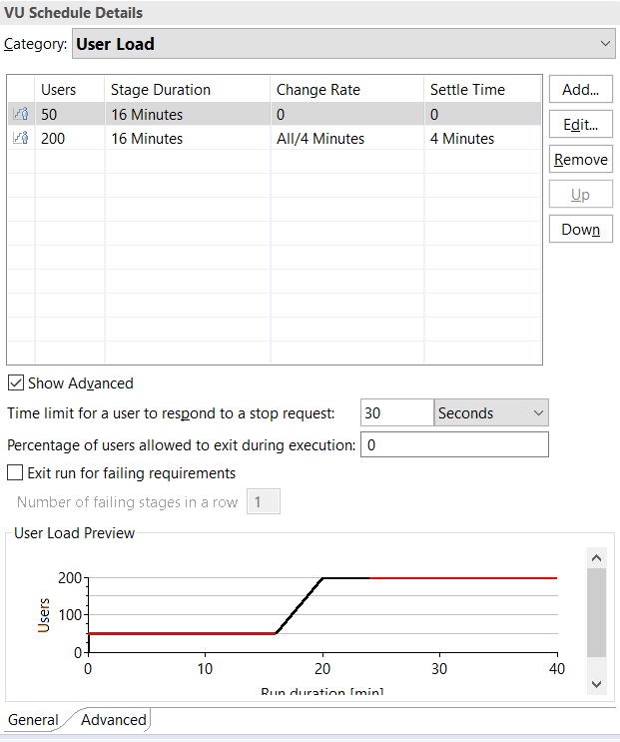This screenshot has width=620, height=742.
Task: Uncheck the Show Advanced checkbox
Action: (x=16, y=382)
